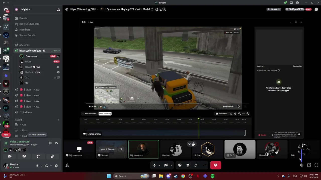Screen dimensions: 321x180
Task: Open Windows Start menu on taskbar
Action: point(109,176)
